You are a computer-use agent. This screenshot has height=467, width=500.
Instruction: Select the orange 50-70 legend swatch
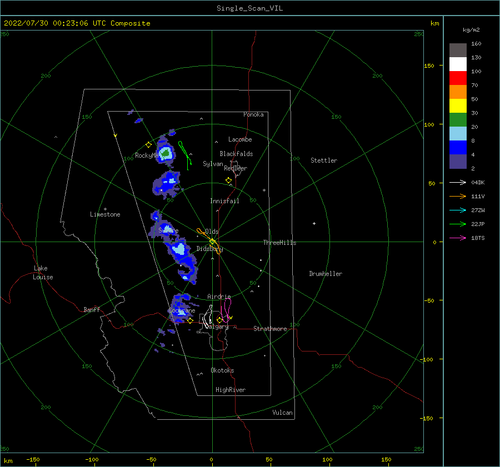coord(458,92)
